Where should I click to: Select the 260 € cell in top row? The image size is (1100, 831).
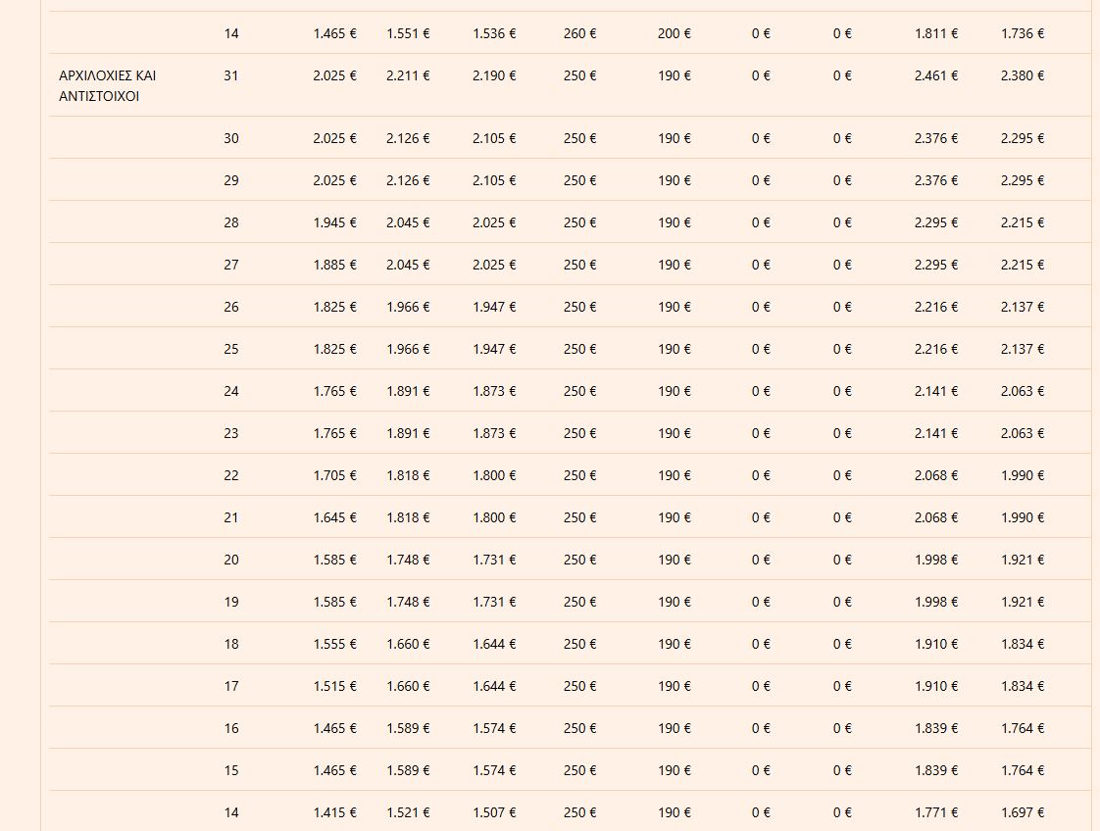(x=579, y=33)
